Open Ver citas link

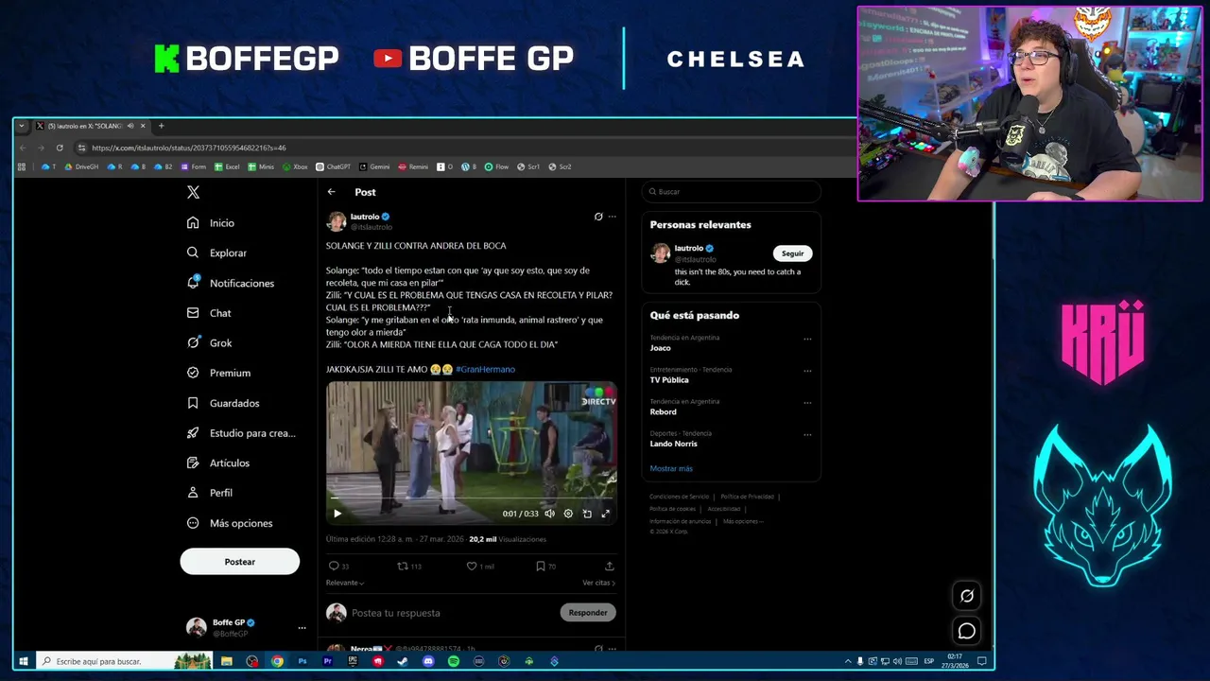tap(598, 583)
